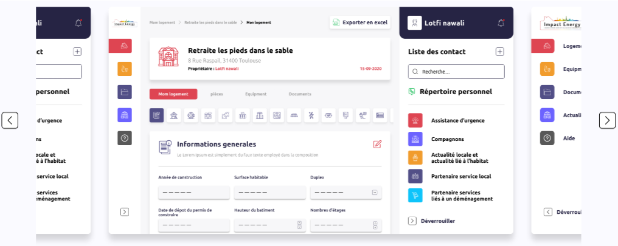Adjust the Hauteur du batiment stepper
618x246 pixels.
[299, 225]
